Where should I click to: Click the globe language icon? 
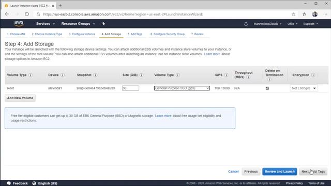click(x=34, y=183)
